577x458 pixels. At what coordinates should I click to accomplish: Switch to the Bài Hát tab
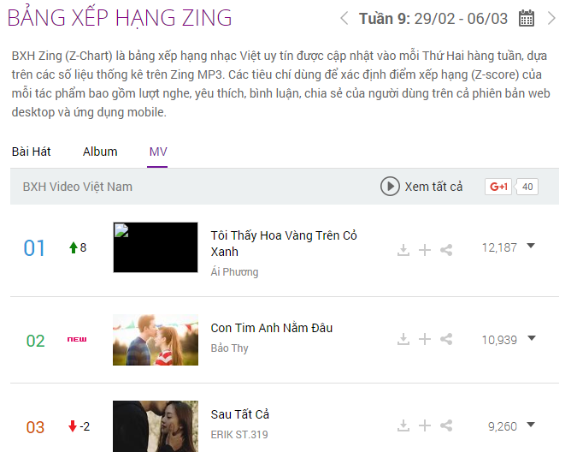tap(32, 152)
